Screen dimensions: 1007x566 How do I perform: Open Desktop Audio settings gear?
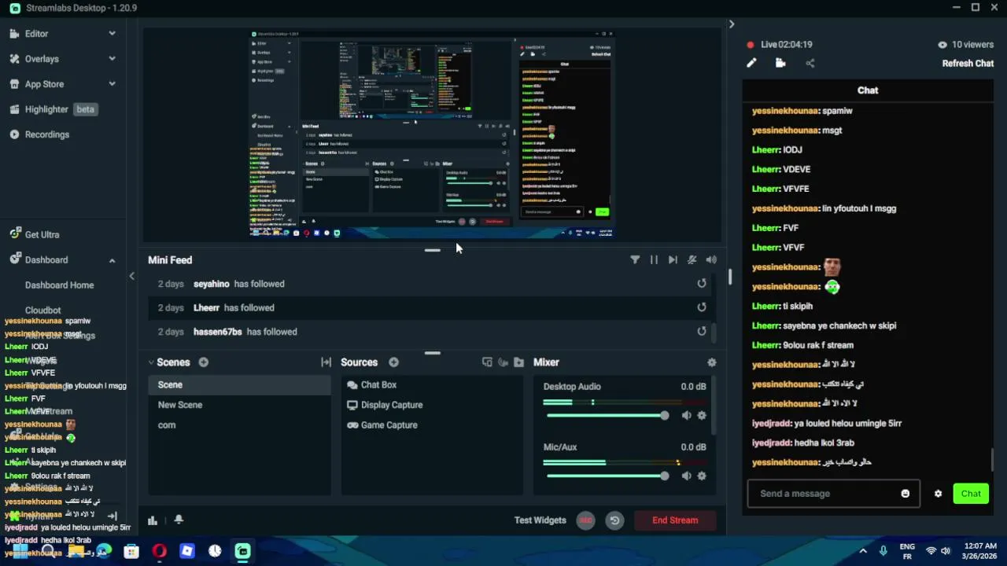702,416
